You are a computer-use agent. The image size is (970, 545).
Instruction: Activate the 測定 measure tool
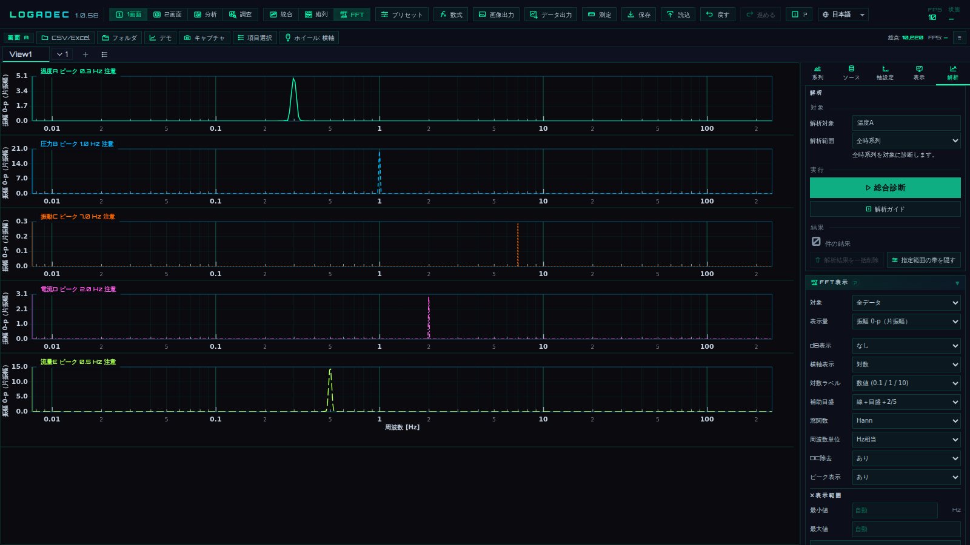point(600,15)
